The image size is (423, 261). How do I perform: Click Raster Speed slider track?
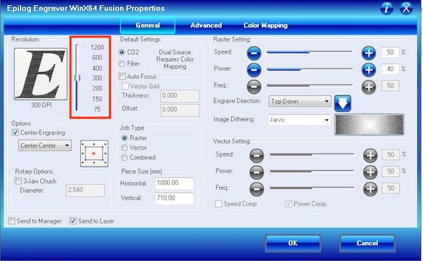[x=309, y=51]
